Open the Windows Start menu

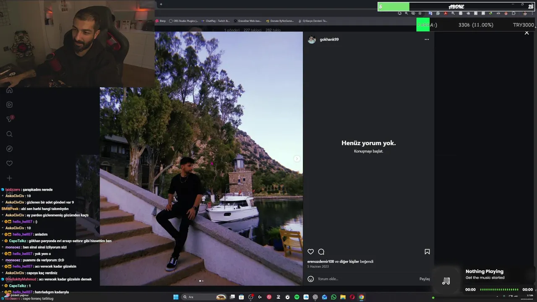click(176, 297)
